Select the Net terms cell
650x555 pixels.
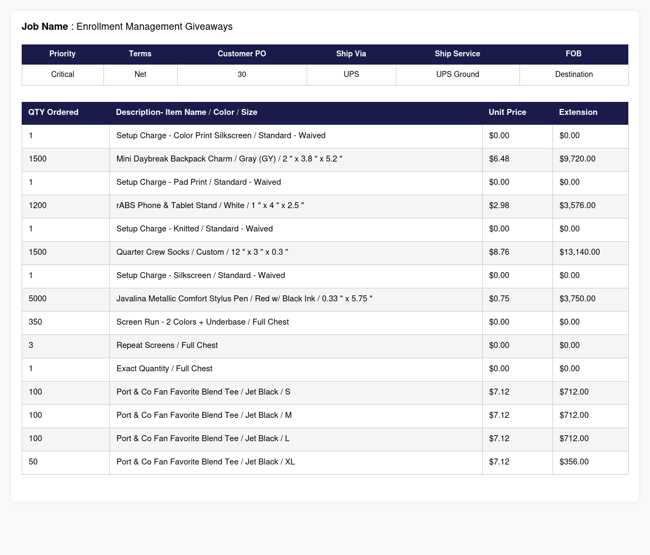(140, 75)
